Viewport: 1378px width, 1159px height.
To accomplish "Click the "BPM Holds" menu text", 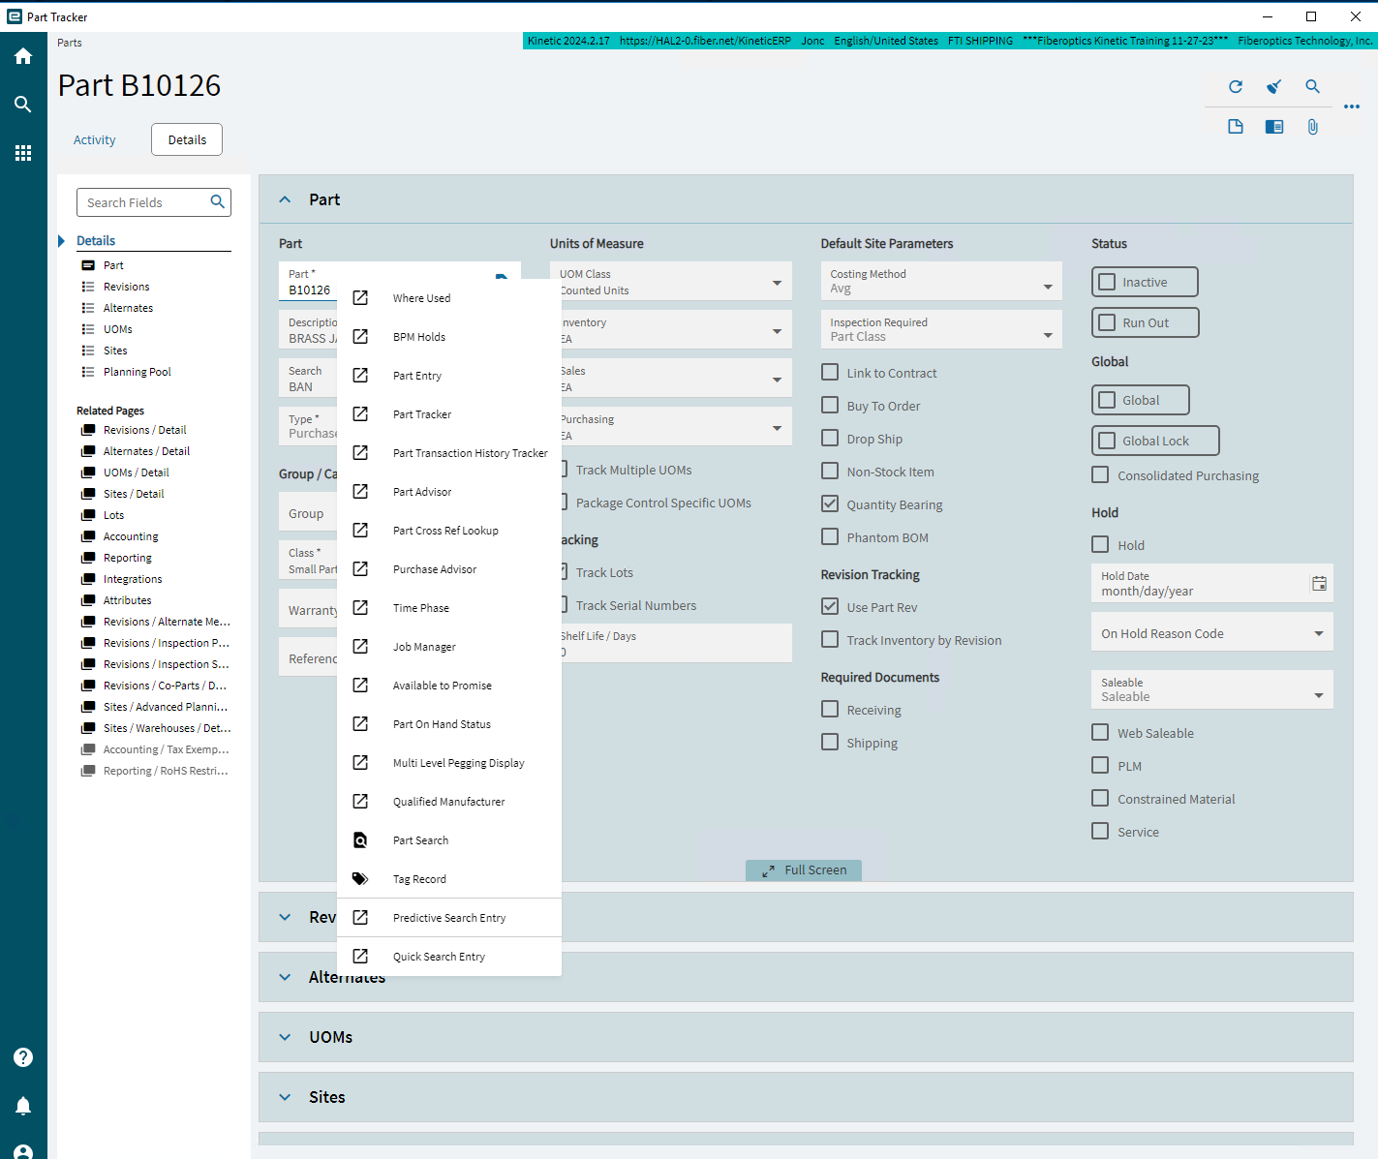I will pyautogui.click(x=419, y=337).
